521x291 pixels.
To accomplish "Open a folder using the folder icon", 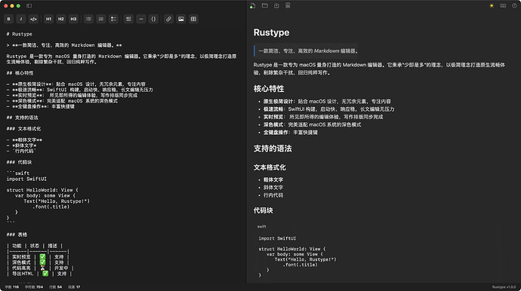I will click(264, 5).
